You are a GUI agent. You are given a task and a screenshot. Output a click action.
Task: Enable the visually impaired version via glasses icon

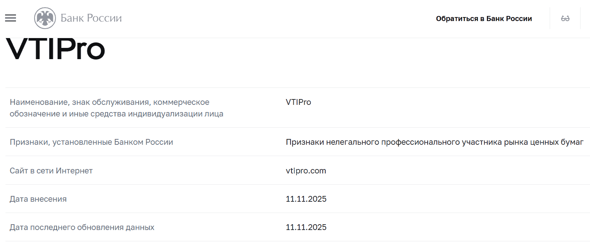[565, 17]
